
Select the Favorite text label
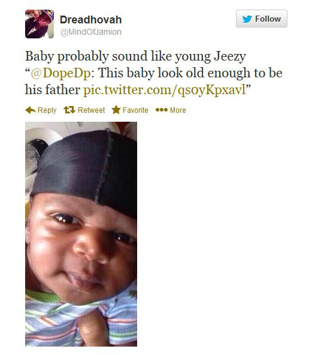tap(135, 110)
